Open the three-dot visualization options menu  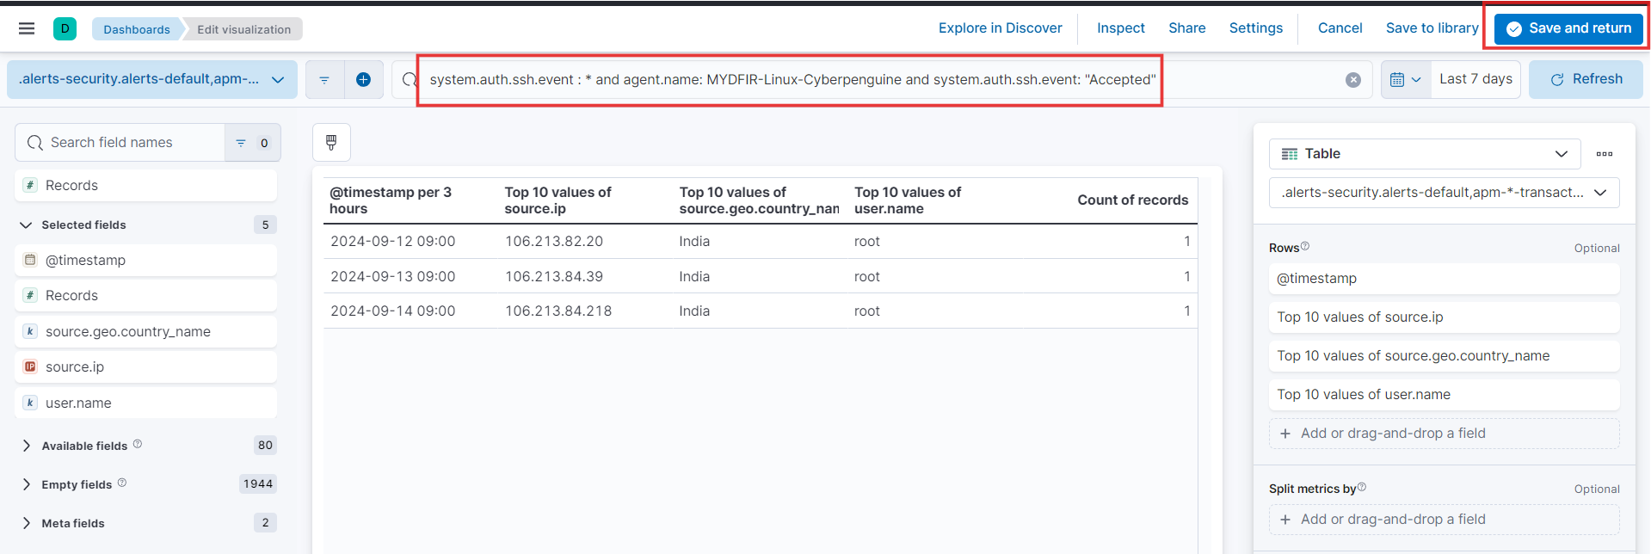(1605, 154)
